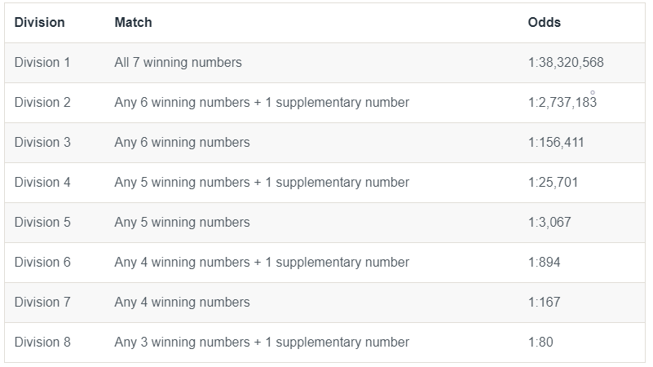Viewport: 653px width, 367px height.
Task: Click the odds value 1:80
Action: click(x=540, y=343)
